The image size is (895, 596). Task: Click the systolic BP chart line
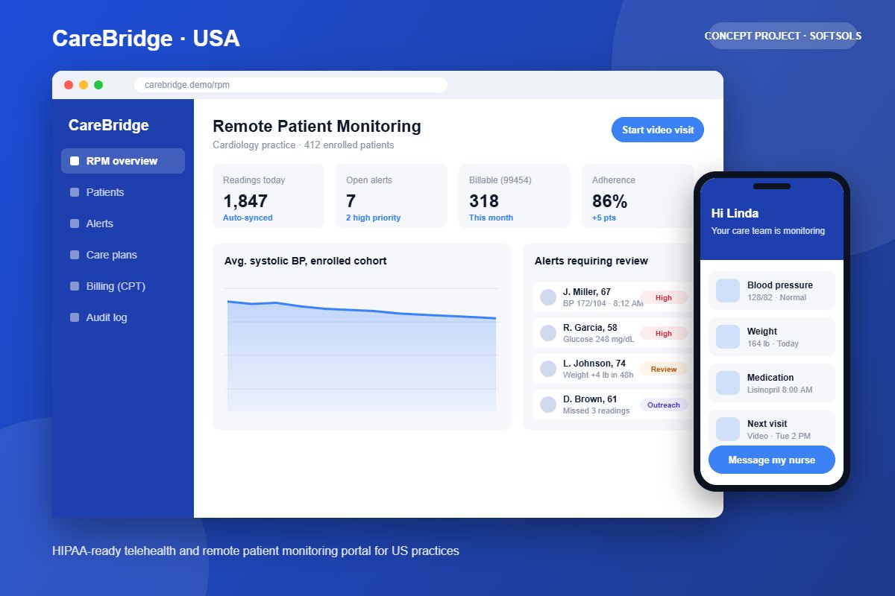pyautogui.click(x=362, y=309)
